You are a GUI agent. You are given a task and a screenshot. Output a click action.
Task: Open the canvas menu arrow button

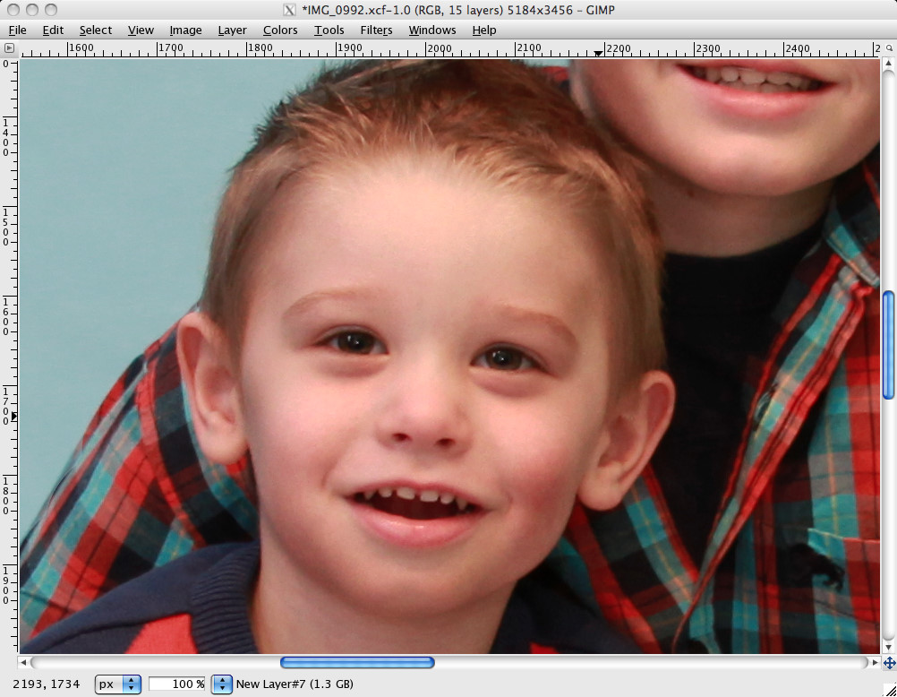point(9,48)
